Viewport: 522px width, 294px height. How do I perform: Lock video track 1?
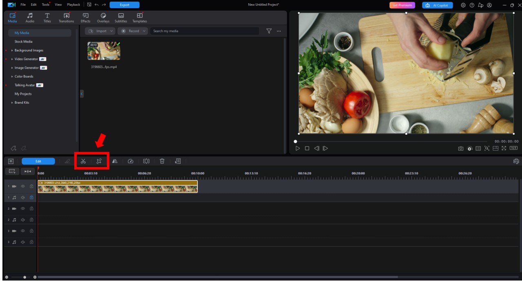point(31,186)
